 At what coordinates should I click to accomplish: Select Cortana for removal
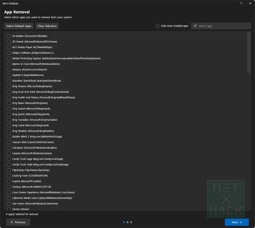pyautogui.click(x=9, y=187)
